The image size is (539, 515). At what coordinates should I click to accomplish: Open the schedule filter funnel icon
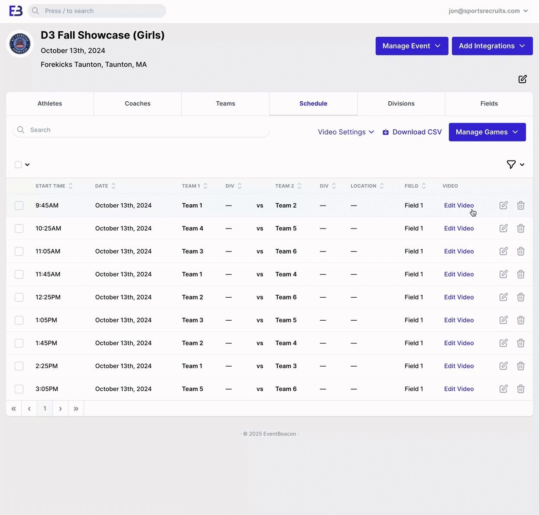point(511,164)
